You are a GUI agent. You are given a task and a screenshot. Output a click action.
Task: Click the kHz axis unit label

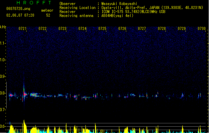3,27
